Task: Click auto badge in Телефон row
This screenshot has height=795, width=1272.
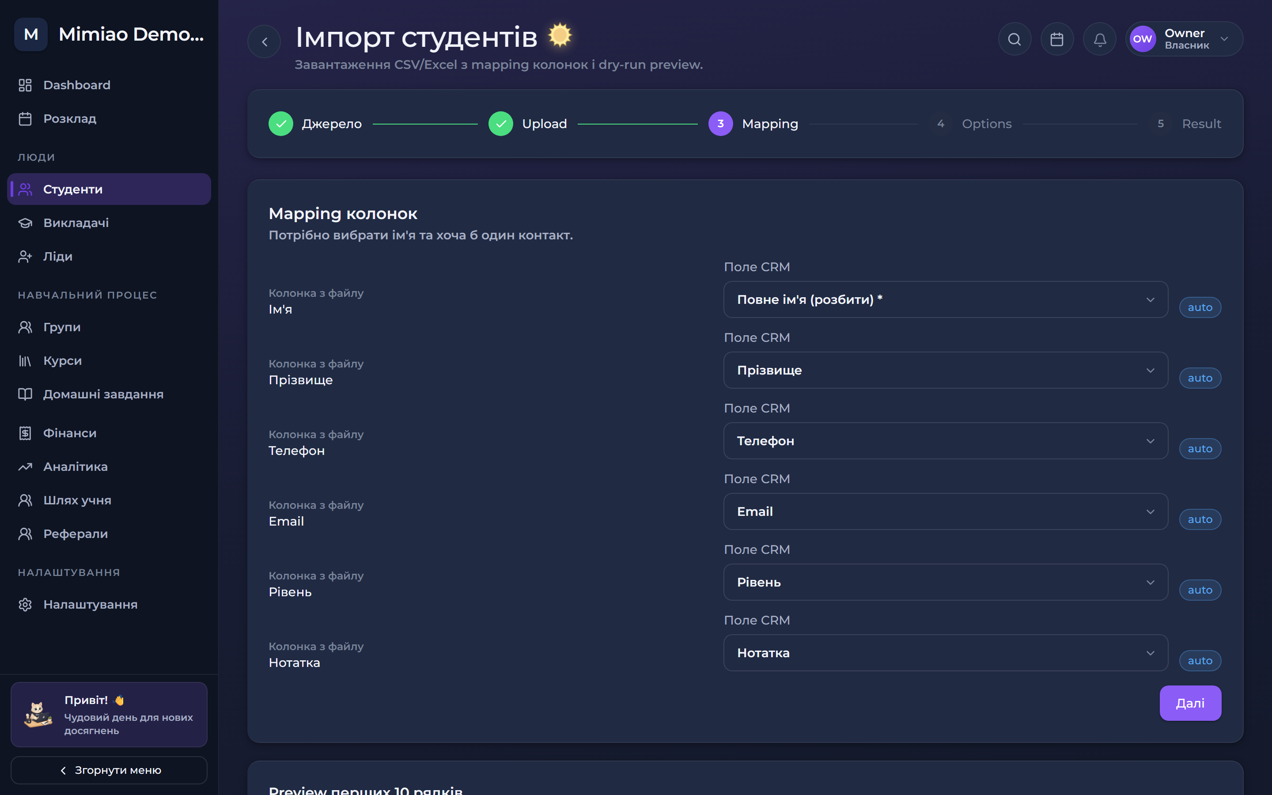Action: click(x=1200, y=449)
